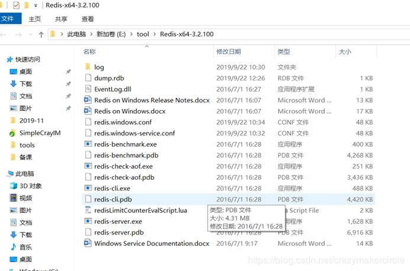Click the redis-cli.pdb file icon
The height and width of the screenshot is (271, 410).
88,199
